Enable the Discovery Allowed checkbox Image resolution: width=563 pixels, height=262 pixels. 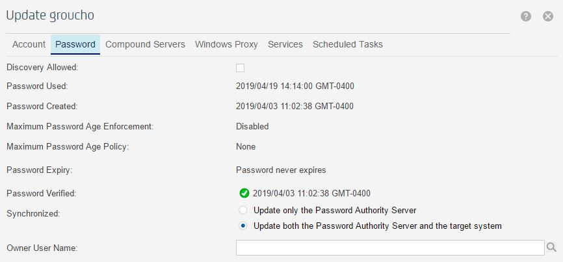[x=241, y=67]
